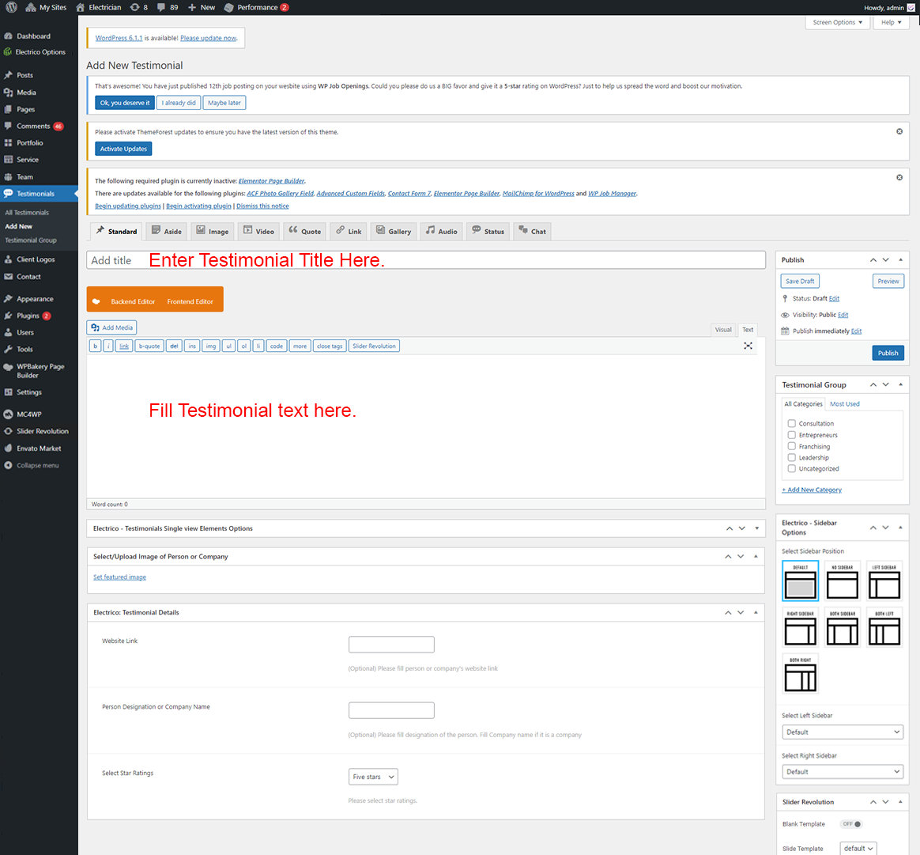The width and height of the screenshot is (920, 855).
Task: Pick the Both Right sidebar layout icon
Action: (x=800, y=674)
